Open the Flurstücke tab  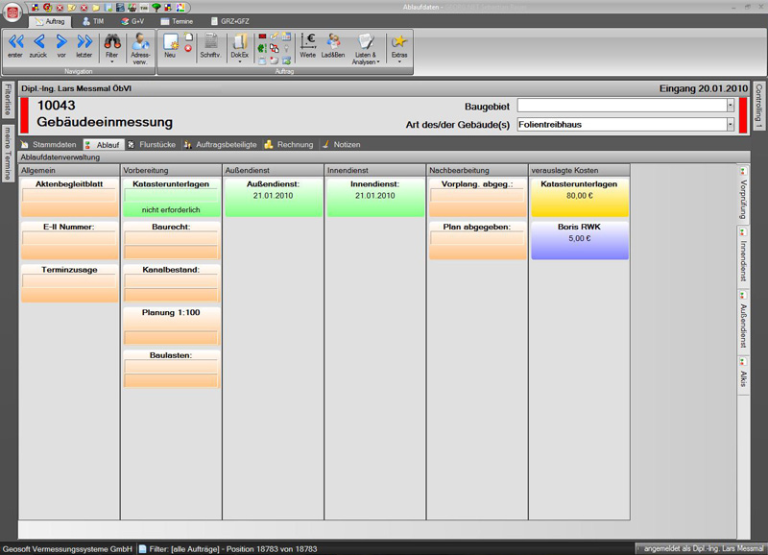(153, 144)
